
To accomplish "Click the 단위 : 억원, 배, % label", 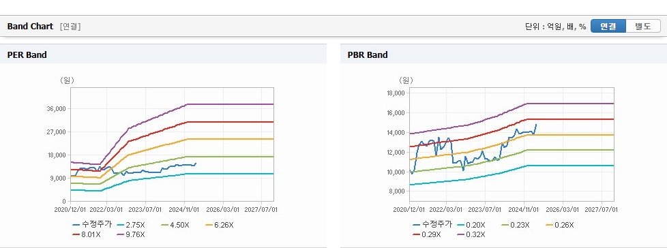I will (556, 27).
